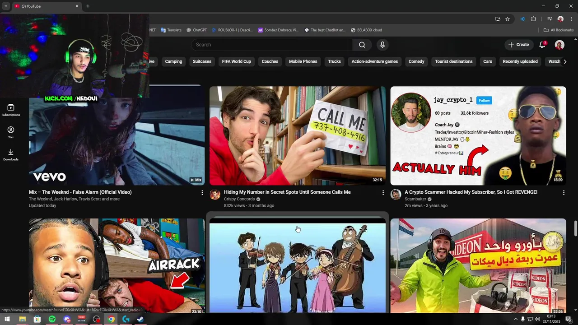Viewport: 578px width, 325px height.
Task: Open Microsoft Store from the taskbar
Action: [x=37, y=319]
